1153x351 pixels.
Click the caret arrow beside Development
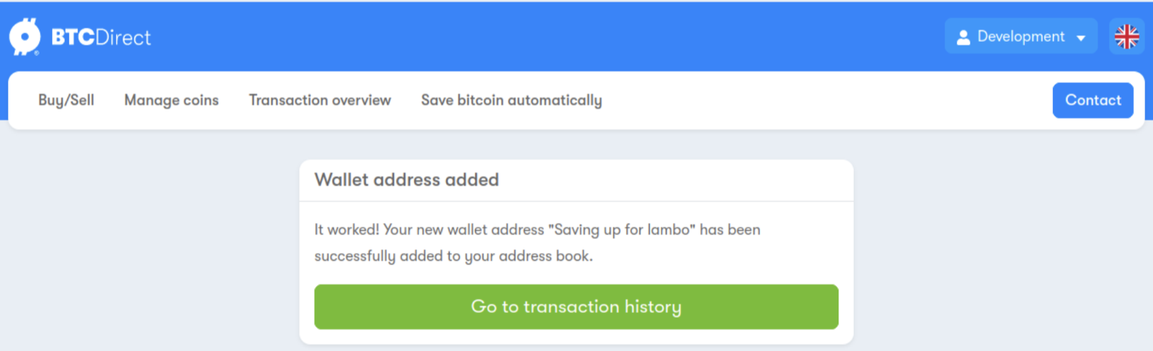click(x=1080, y=38)
